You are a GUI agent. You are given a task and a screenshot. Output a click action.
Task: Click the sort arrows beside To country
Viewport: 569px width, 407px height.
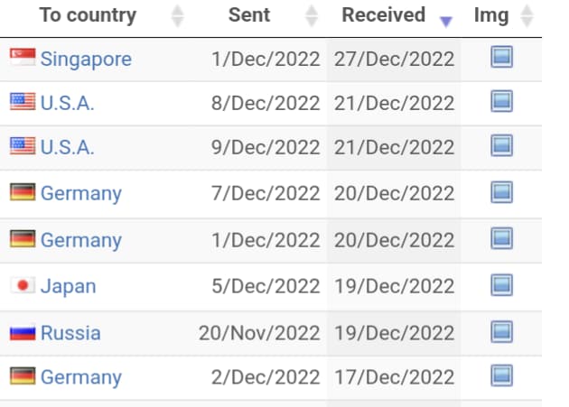pyautogui.click(x=177, y=16)
